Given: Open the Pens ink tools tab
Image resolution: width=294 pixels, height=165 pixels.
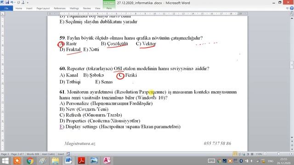Looking at the screenshot, I should click(x=109, y=8).
